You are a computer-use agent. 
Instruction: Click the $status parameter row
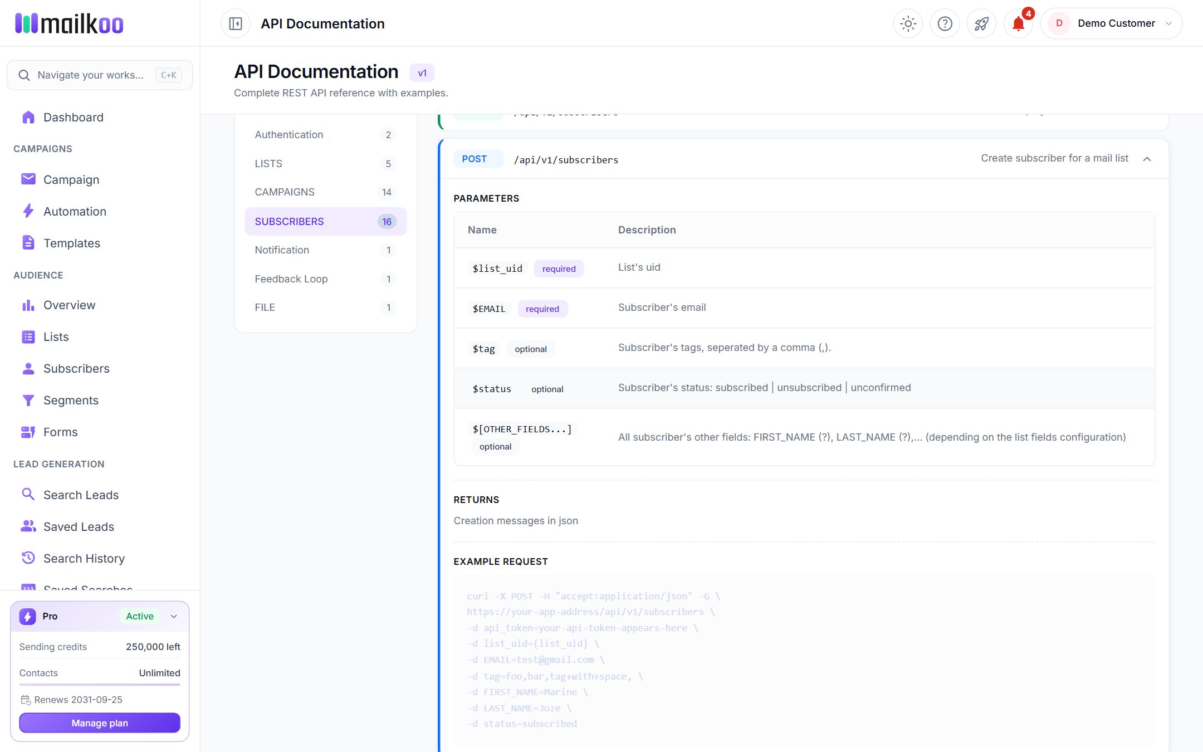pyautogui.click(x=804, y=388)
